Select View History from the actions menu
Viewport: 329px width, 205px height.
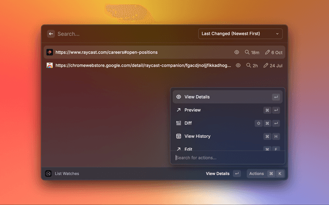tap(197, 136)
